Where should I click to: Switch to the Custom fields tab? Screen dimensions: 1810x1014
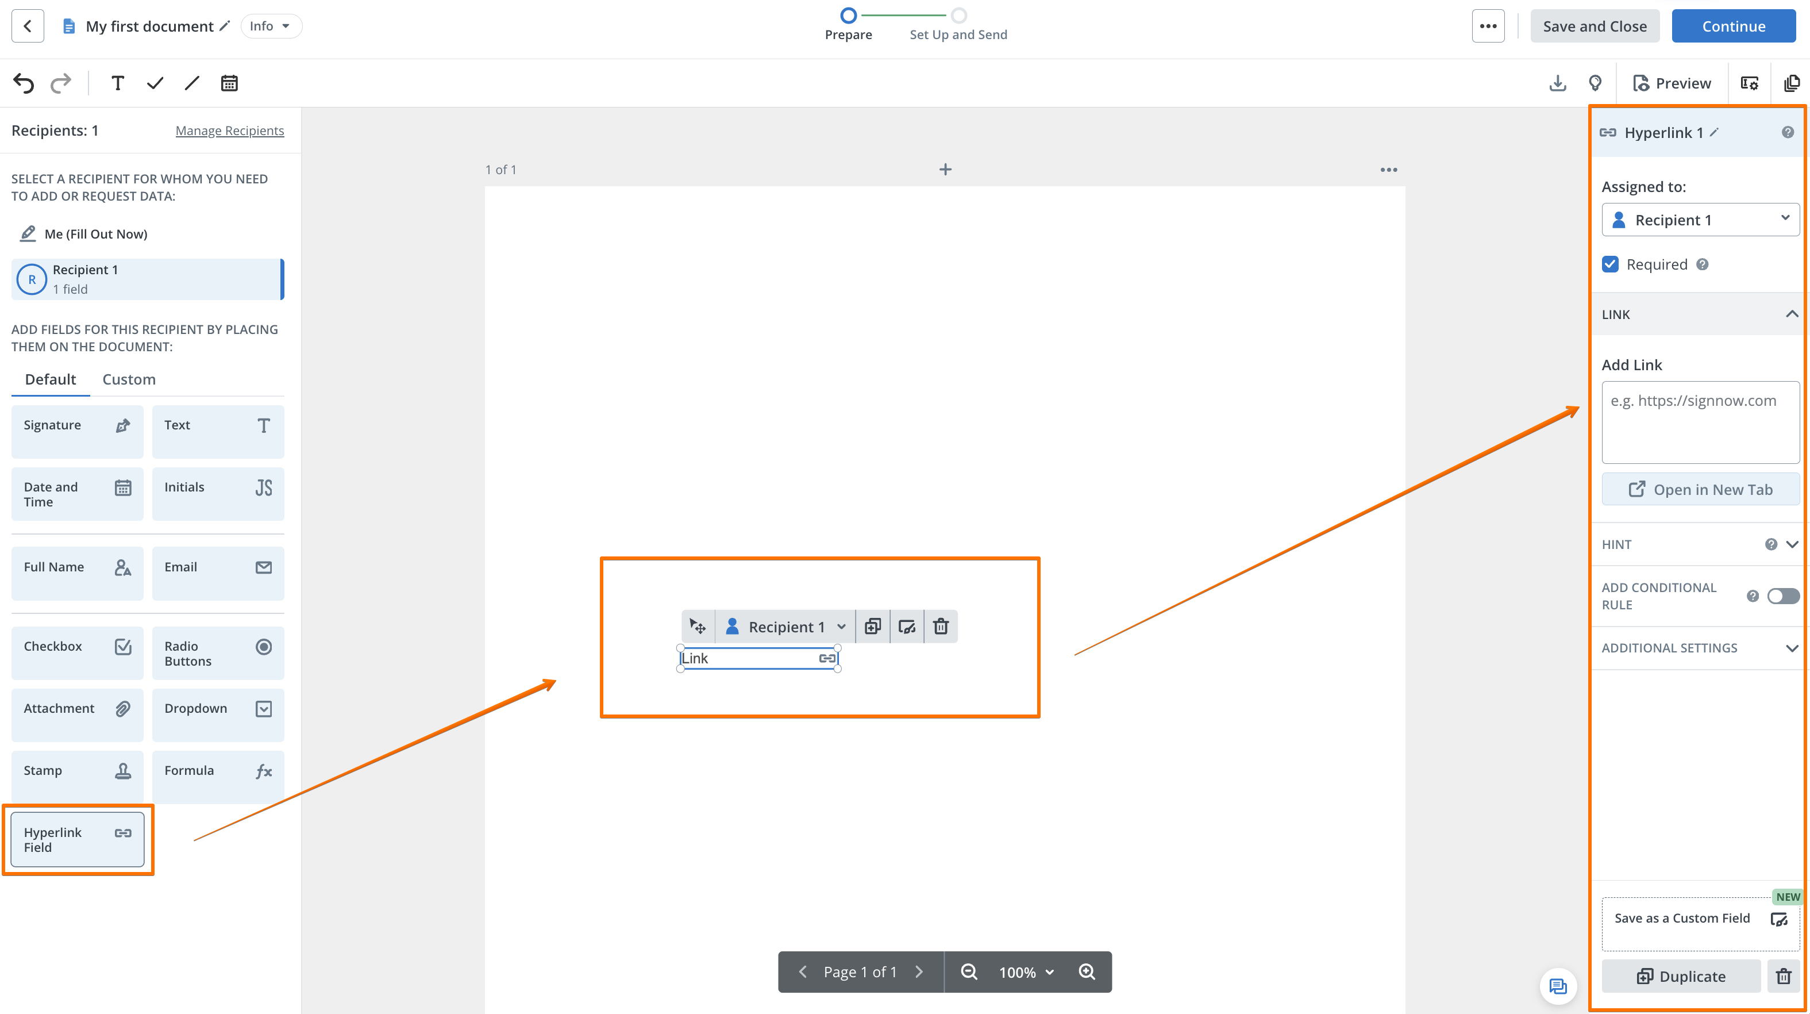coord(129,379)
